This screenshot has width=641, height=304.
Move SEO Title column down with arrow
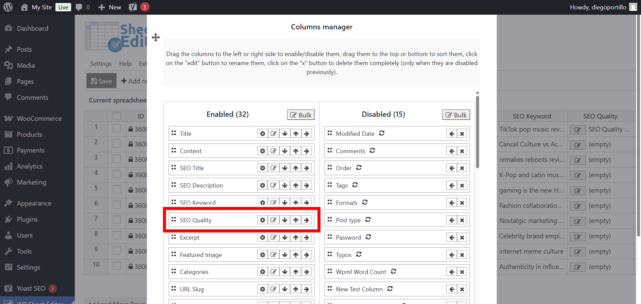[x=285, y=168]
